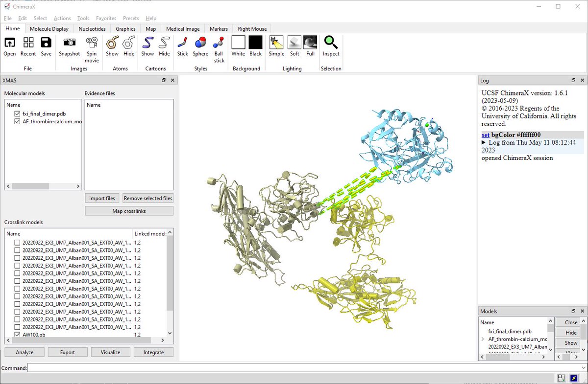Image resolution: width=588 pixels, height=384 pixels.
Task: Expand AF_thrombin-calcium entry in Models panel
Action: [x=483, y=339]
